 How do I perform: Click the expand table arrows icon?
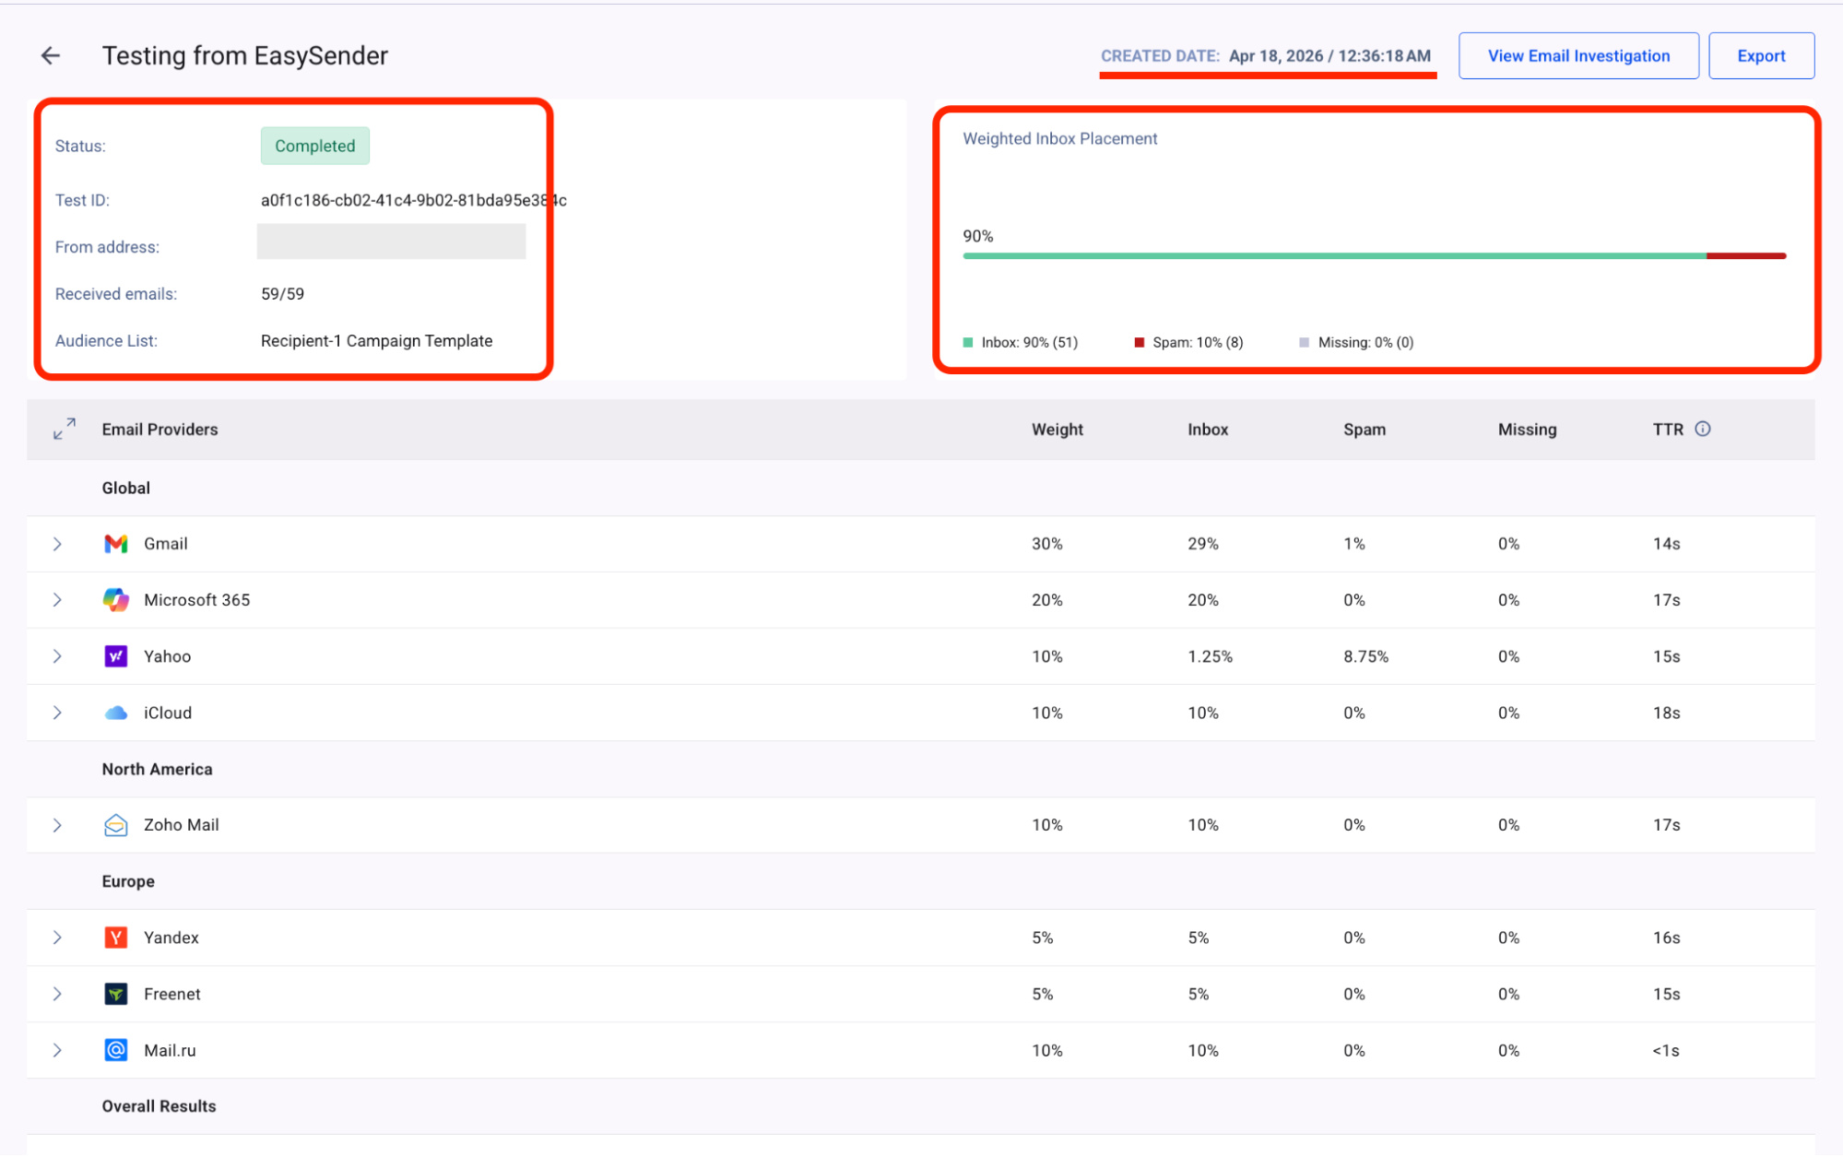(x=64, y=429)
